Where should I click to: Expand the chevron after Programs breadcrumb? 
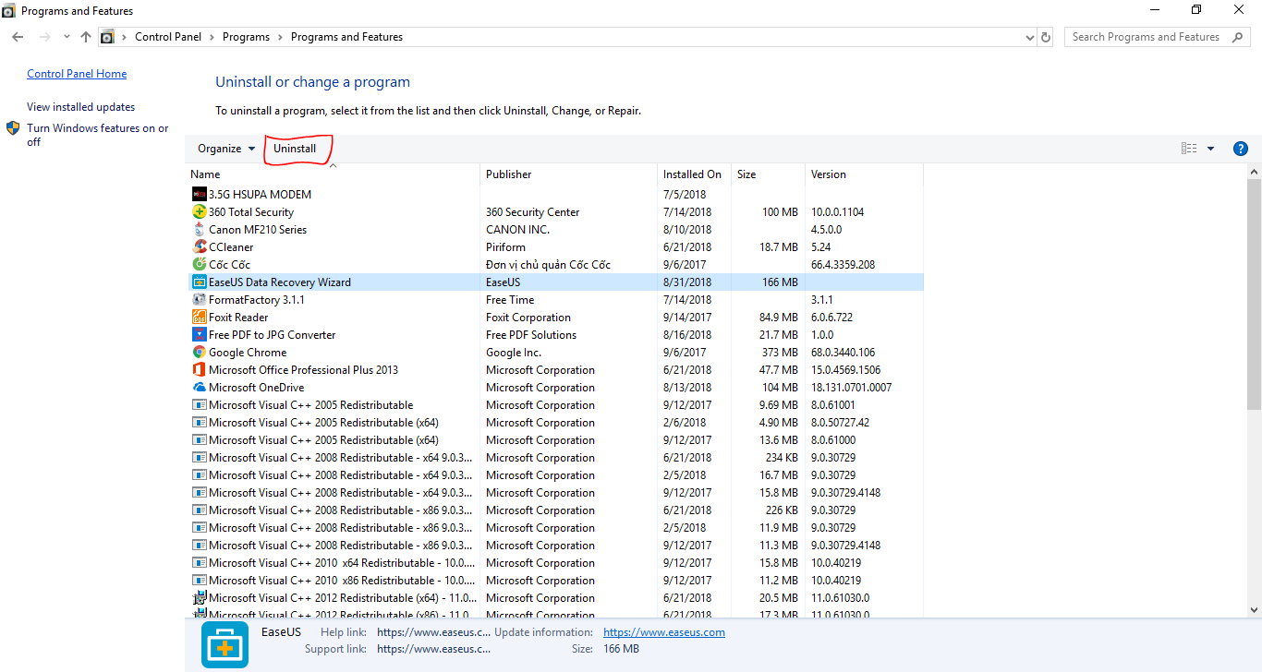(x=281, y=37)
